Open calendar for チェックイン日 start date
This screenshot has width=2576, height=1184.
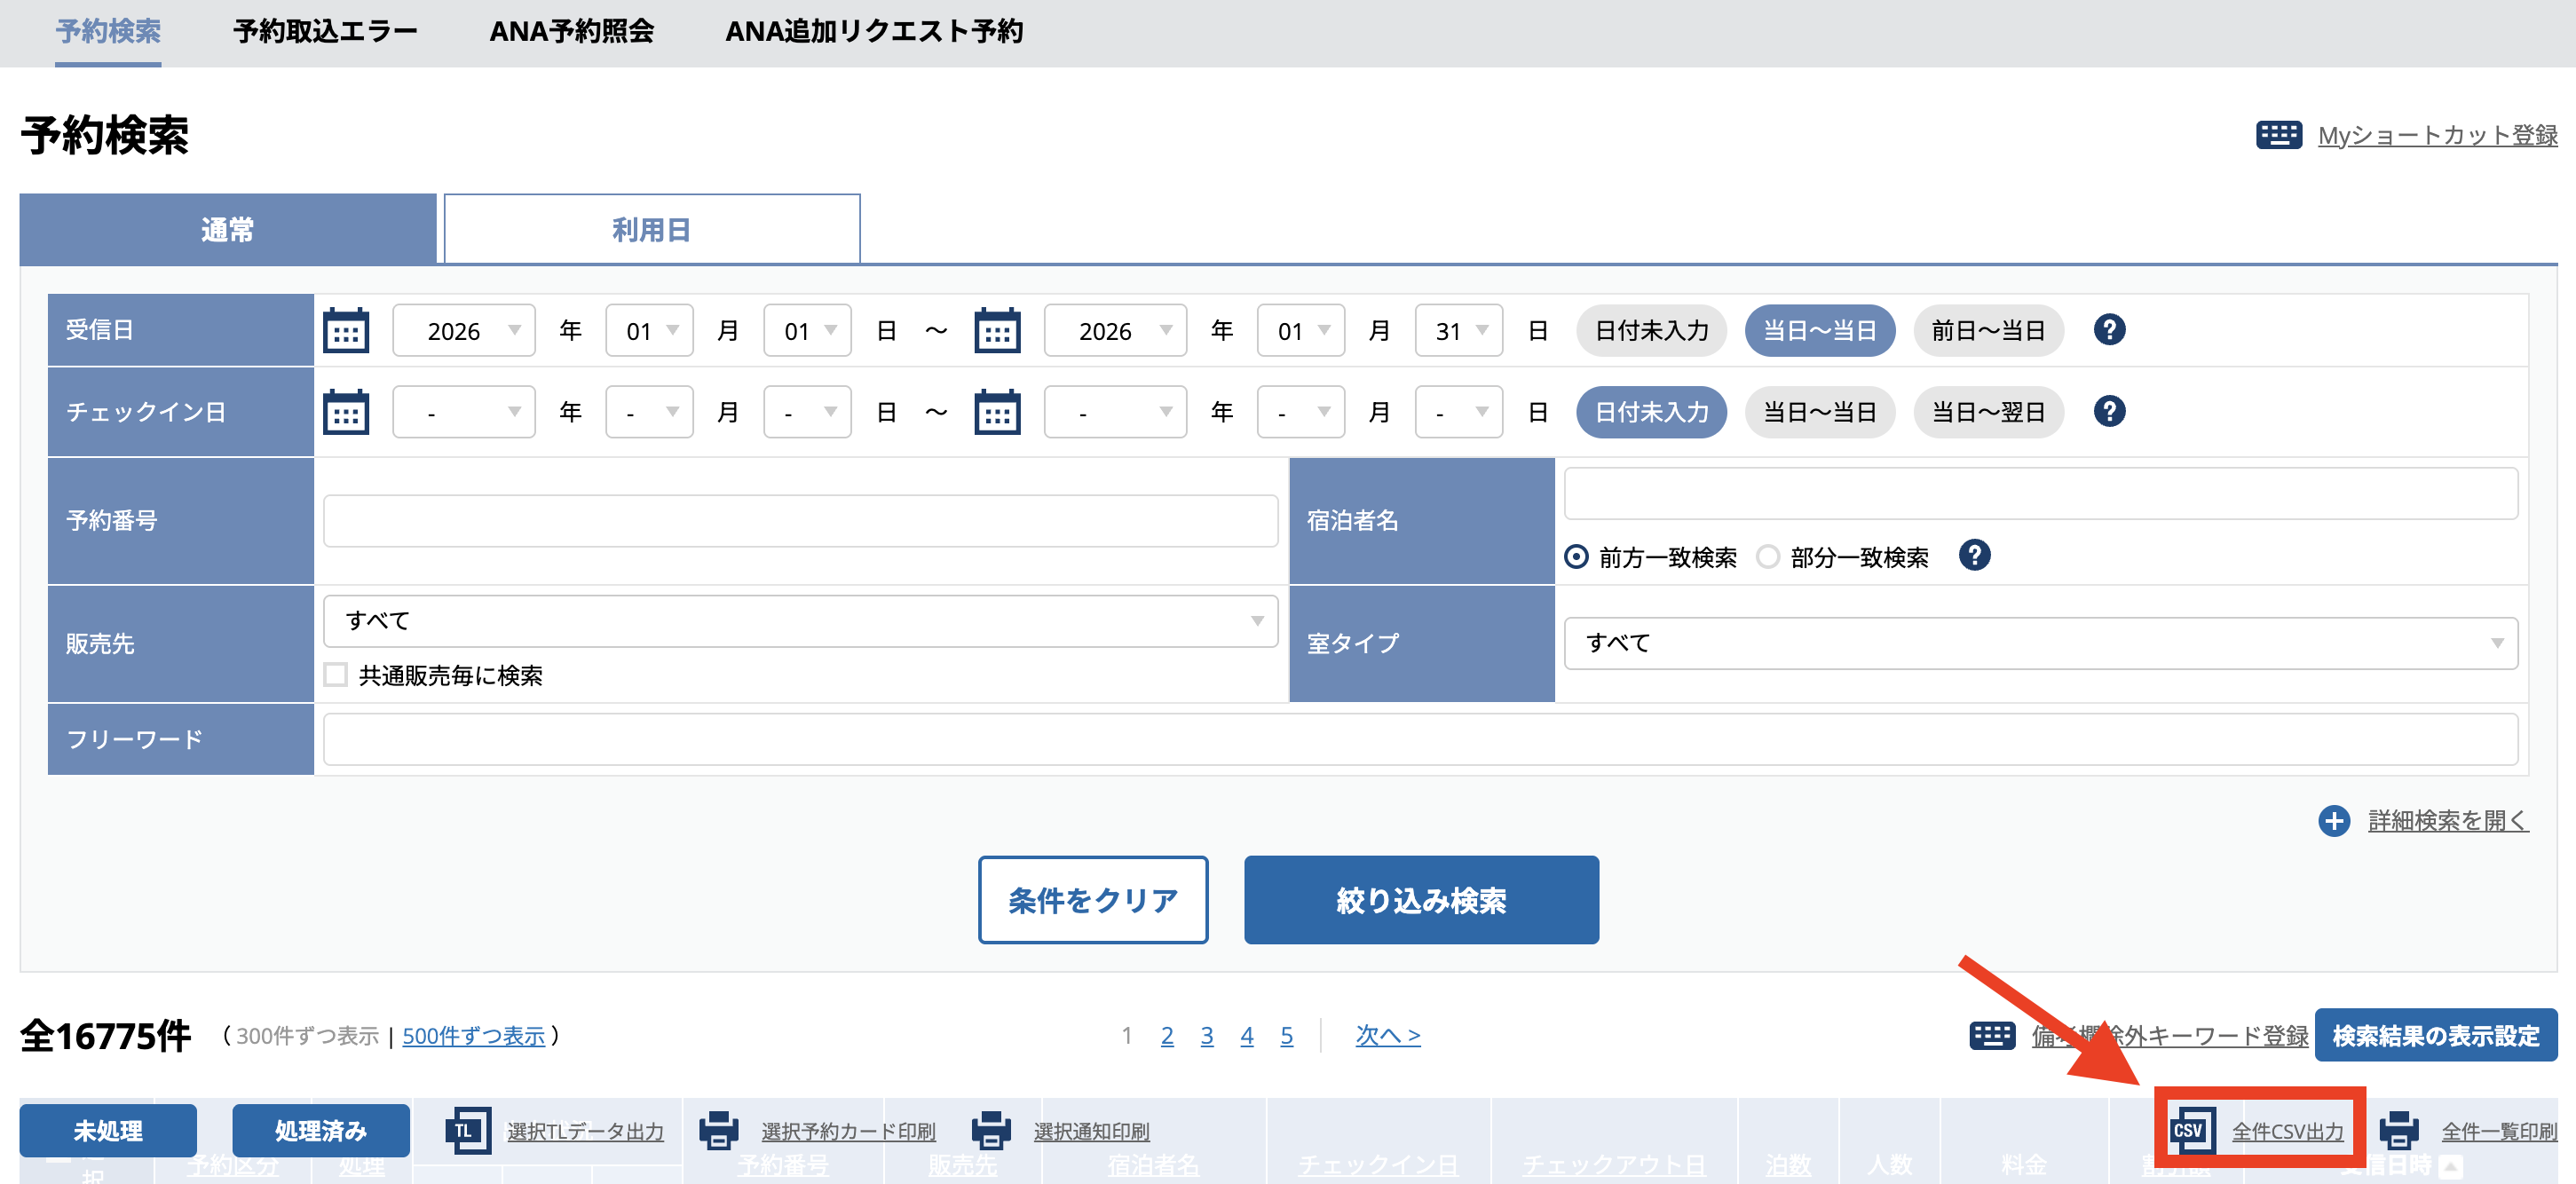[x=346, y=412]
